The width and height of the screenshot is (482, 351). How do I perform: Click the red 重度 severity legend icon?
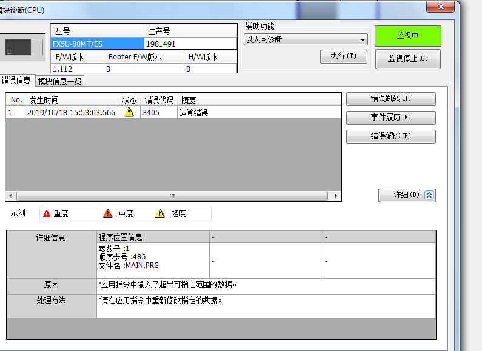coord(47,213)
